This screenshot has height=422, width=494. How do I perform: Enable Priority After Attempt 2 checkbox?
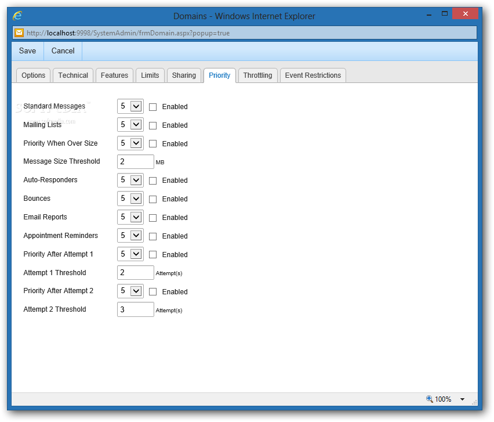click(153, 292)
